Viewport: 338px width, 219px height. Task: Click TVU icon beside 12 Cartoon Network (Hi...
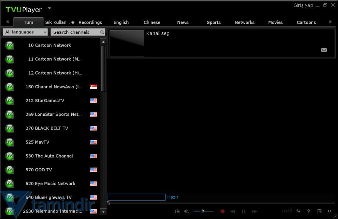[10, 73]
